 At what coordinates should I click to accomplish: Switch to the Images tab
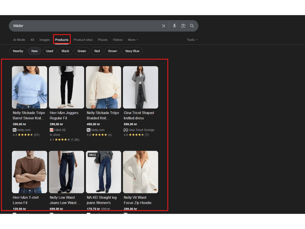(44, 40)
